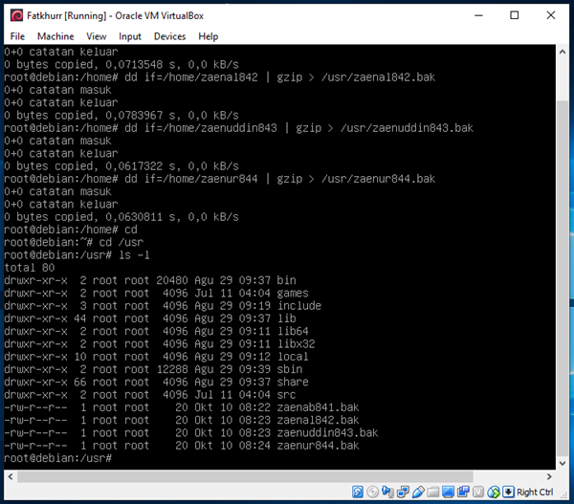This screenshot has width=574, height=504.
Task: Click the zaenur844.bak file name in listing
Action: tap(318, 446)
